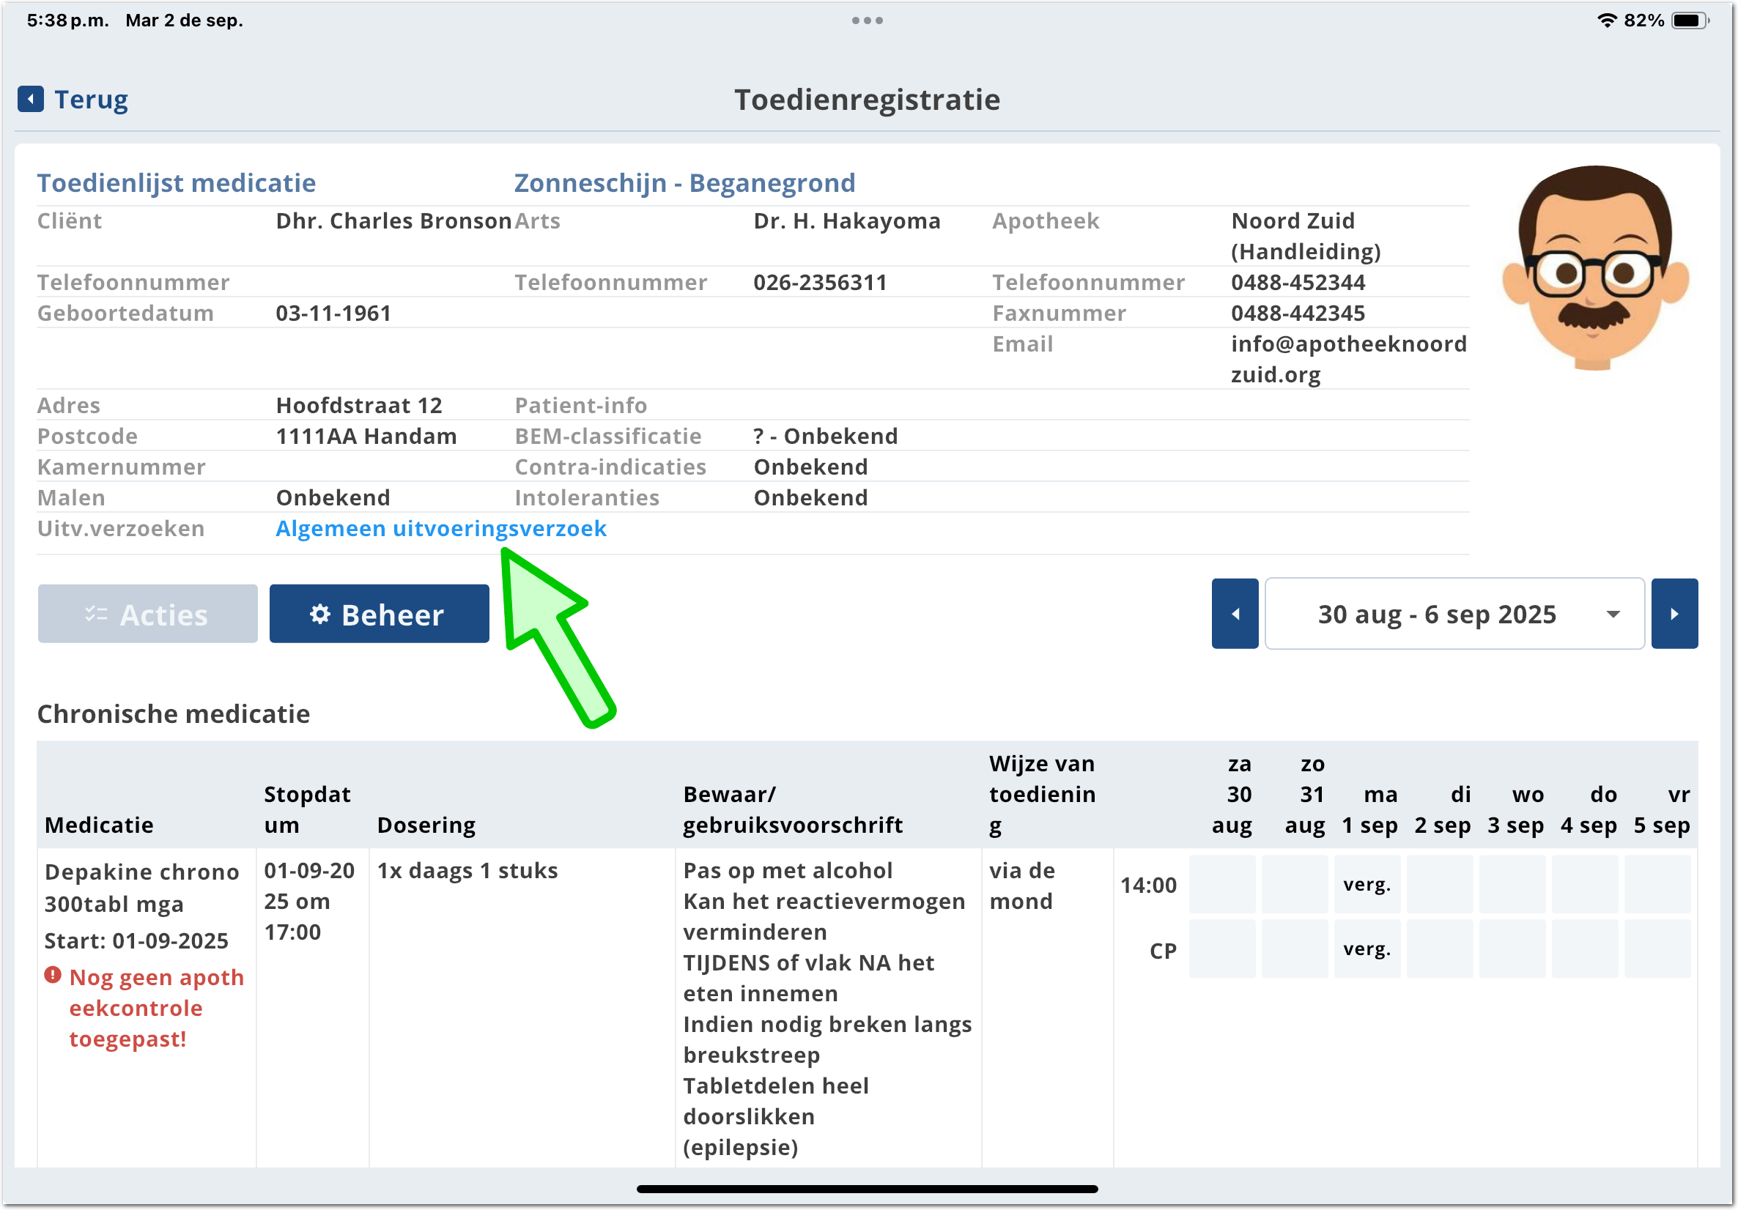Tap the checklist icon in Acties button
This screenshot has width=1738, height=1210.
tap(96, 614)
